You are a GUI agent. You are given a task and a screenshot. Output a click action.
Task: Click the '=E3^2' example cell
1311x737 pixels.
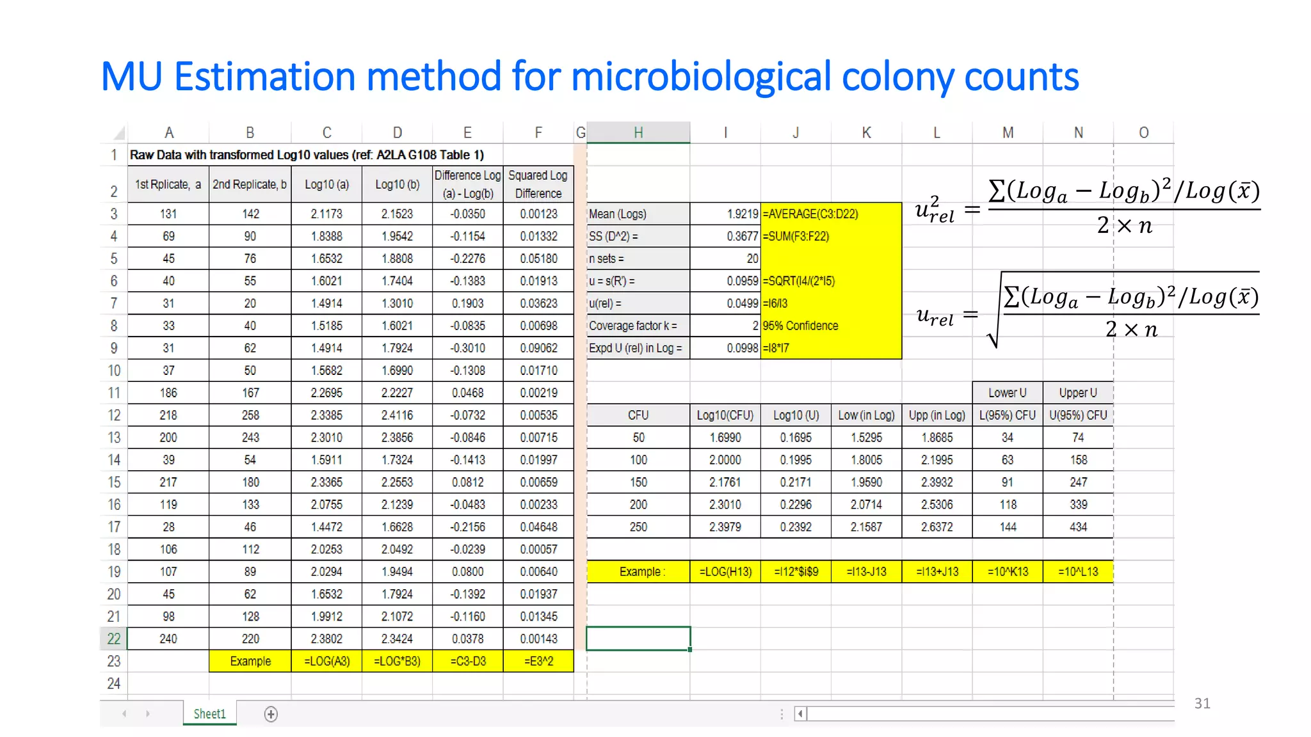(x=538, y=661)
